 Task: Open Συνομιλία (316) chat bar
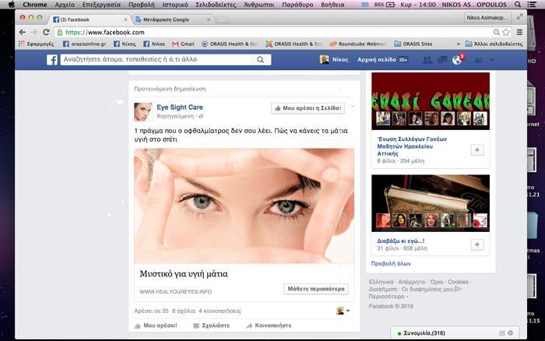pyautogui.click(x=455, y=333)
